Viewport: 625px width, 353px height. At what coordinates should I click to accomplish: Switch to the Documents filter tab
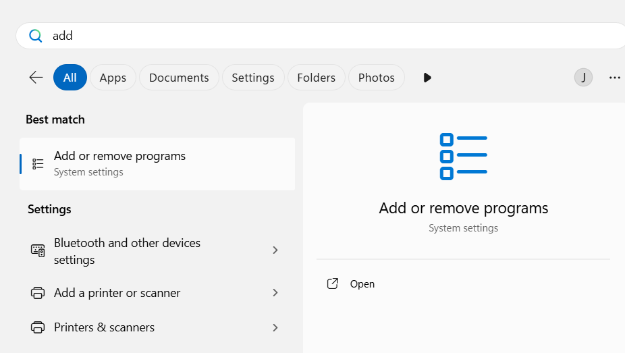tap(179, 78)
